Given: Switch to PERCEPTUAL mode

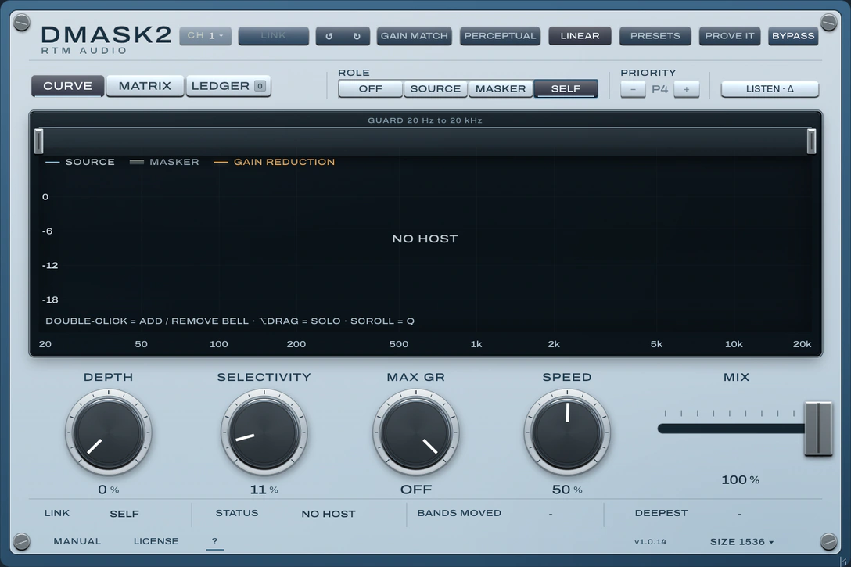Looking at the screenshot, I should tap(500, 36).
